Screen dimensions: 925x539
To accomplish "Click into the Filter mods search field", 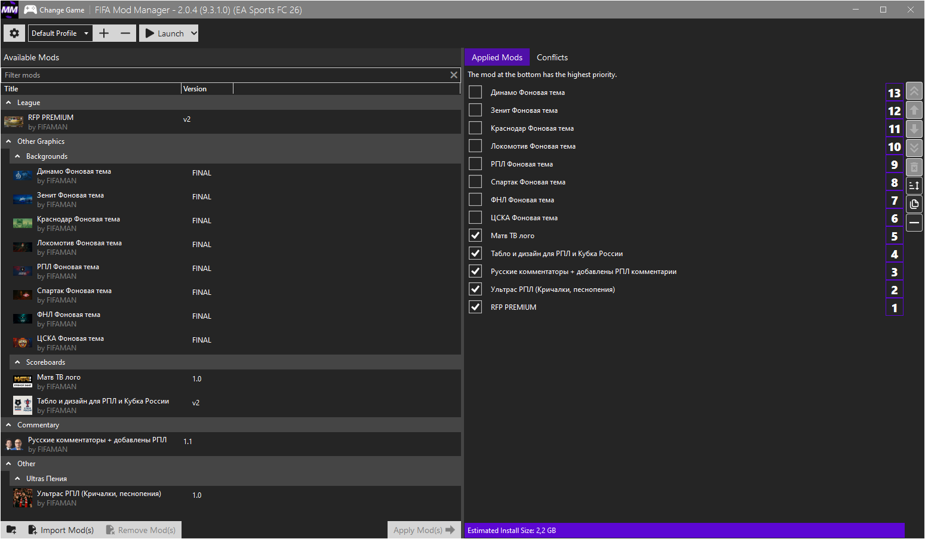I will coord(224,75).
